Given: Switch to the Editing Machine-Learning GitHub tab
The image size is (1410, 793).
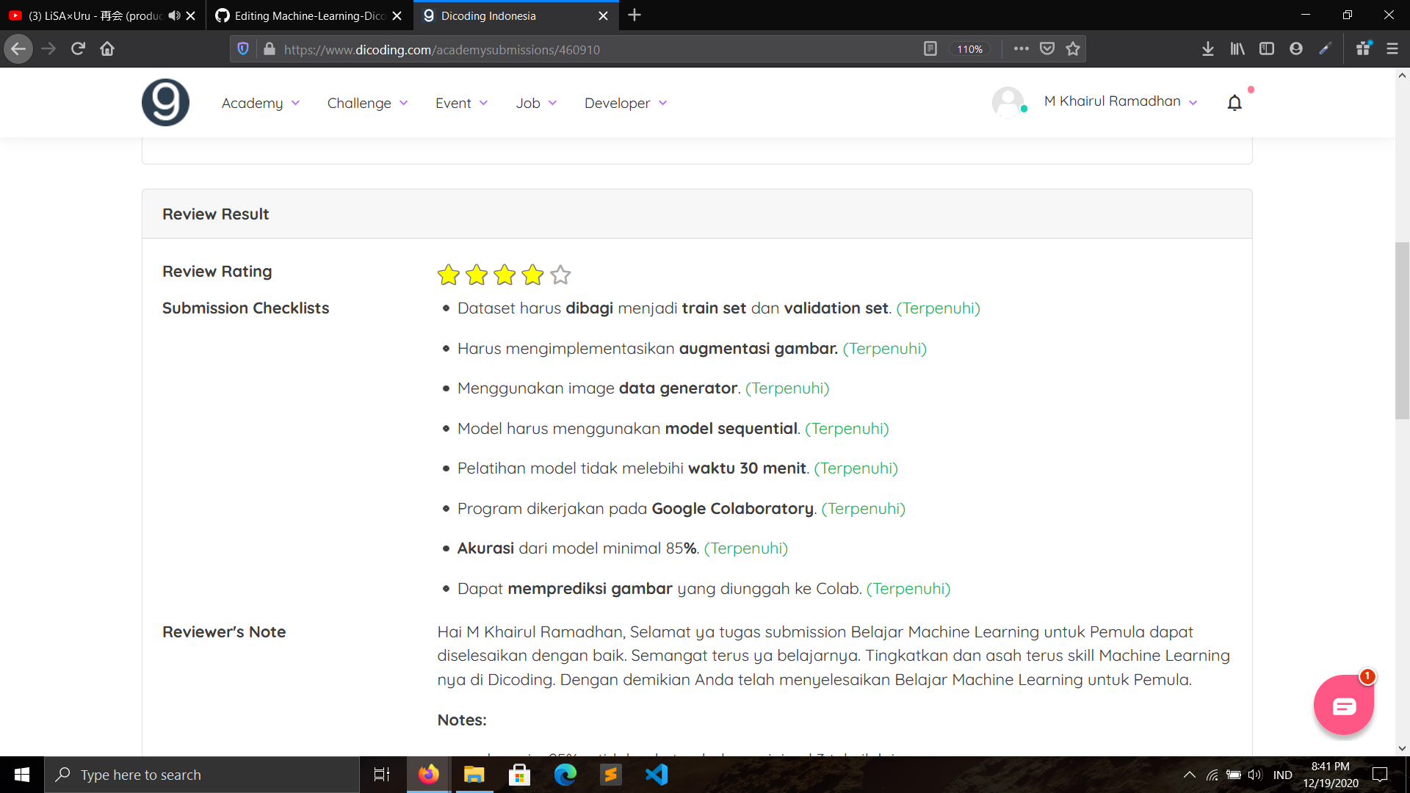Looking at the screenshot, I should (x=308, y=15).
